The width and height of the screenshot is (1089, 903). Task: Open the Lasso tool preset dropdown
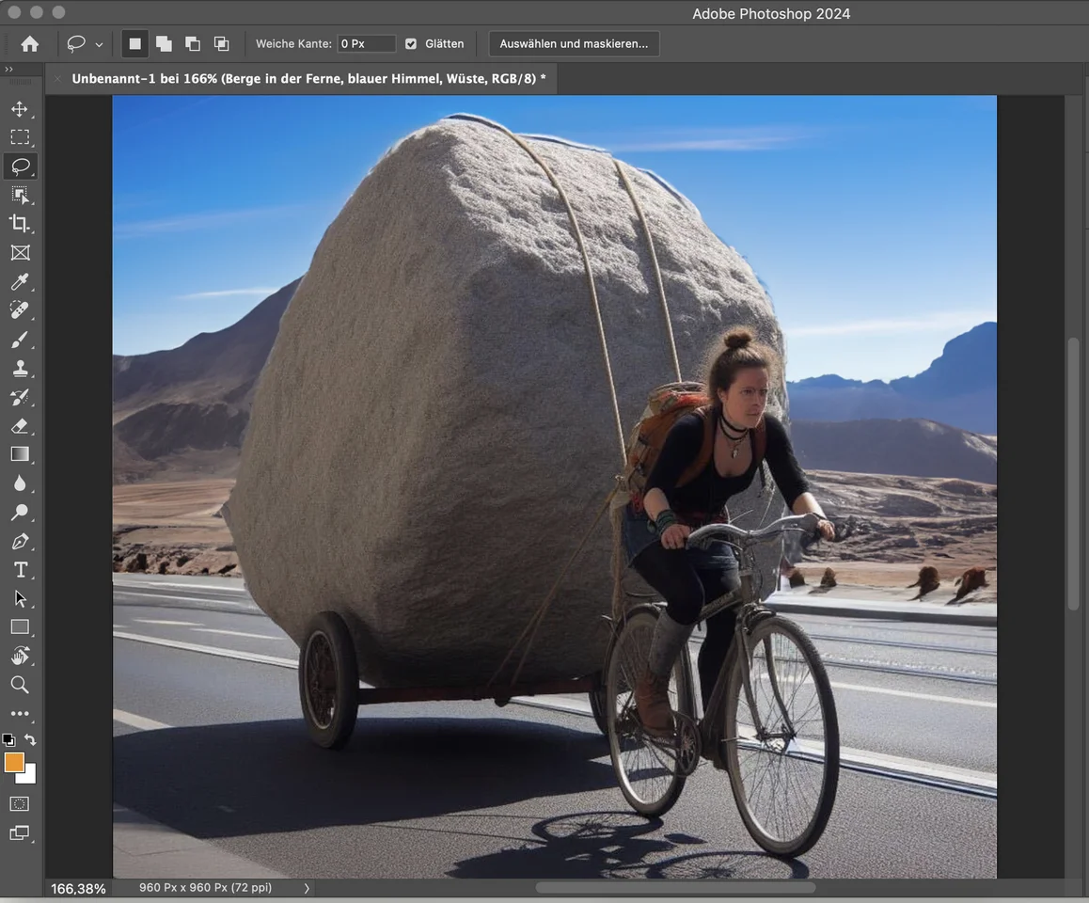(x=99, y=45)
